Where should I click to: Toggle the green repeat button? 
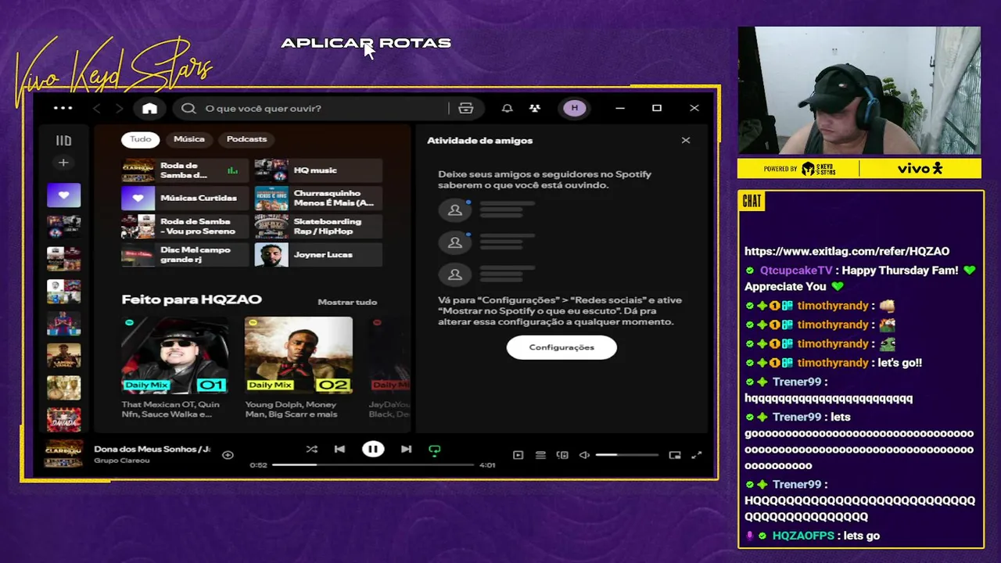435,450
